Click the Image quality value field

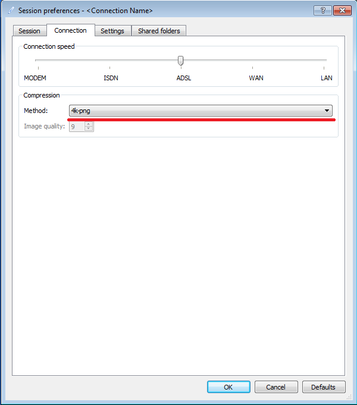click(77, 127)
